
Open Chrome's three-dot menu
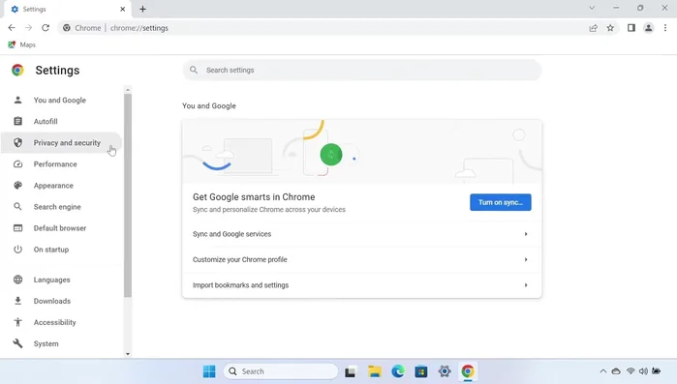pyautogui.click(x=665, y=28)
